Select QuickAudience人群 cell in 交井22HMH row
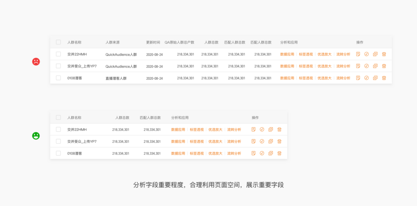The height and width of the screenshot is (206, 417). [121, 54]
